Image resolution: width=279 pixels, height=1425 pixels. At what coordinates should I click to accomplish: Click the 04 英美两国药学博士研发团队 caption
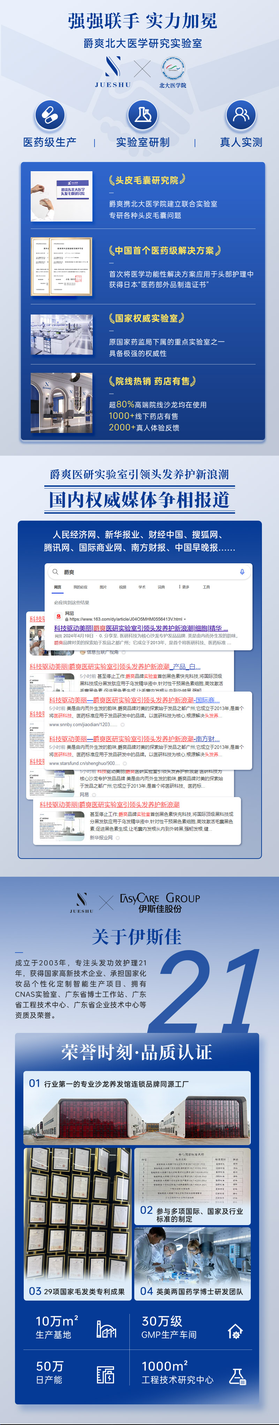point(192,1291)
